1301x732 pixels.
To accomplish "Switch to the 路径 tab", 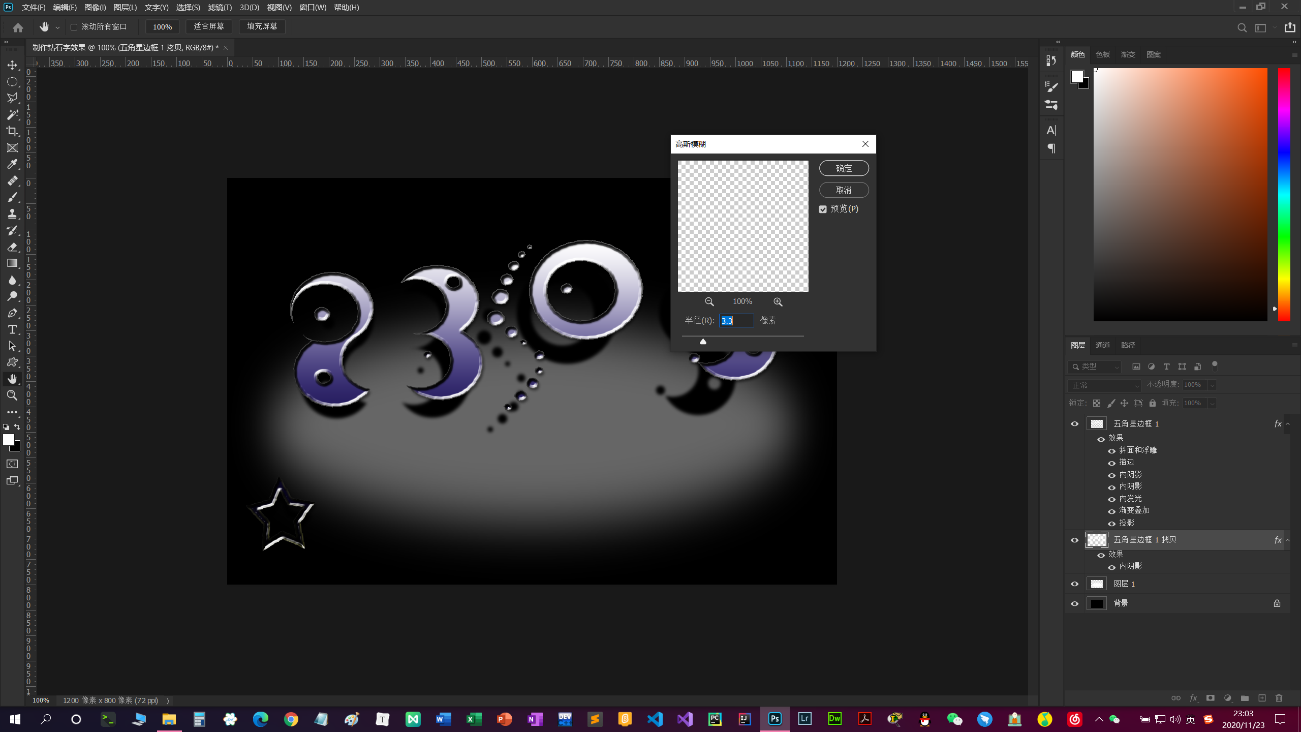I will point(1128,346).
